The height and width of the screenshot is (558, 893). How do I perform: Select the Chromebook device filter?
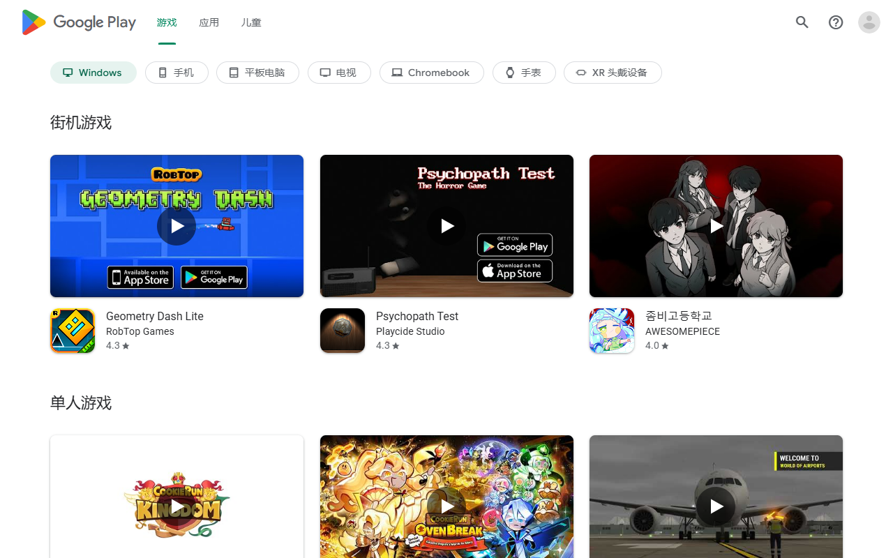click(x=432, y=73)
